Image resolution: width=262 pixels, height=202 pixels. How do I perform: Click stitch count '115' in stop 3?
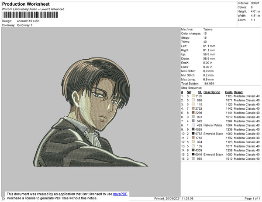(200, 104)
